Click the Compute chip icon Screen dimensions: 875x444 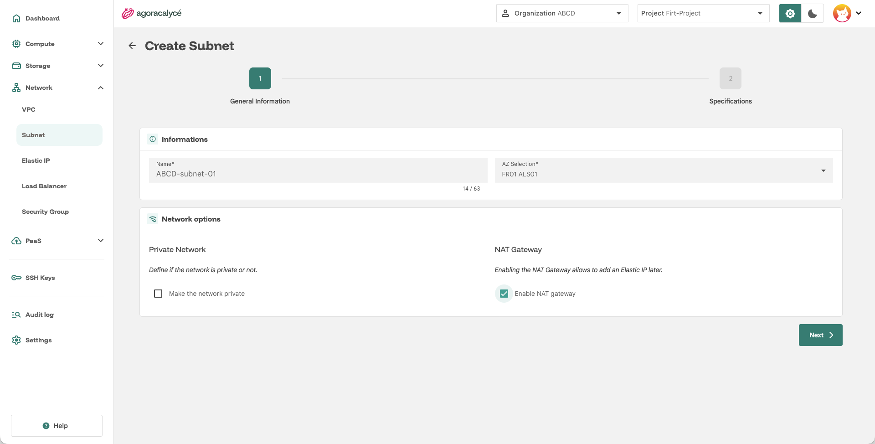click(x=16, y=44)
